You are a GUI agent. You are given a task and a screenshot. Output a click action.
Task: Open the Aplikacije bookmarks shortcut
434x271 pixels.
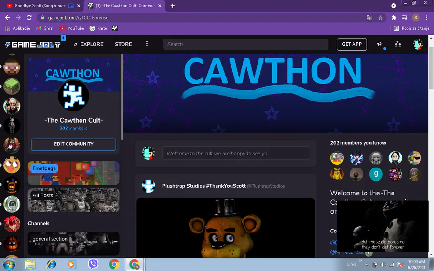click(x=17, y=28)
